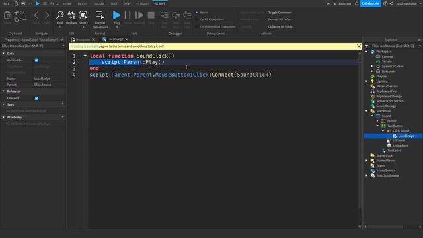The image size is (423, 238).
Task: Click Toggle Comment action
Action: 280,13
